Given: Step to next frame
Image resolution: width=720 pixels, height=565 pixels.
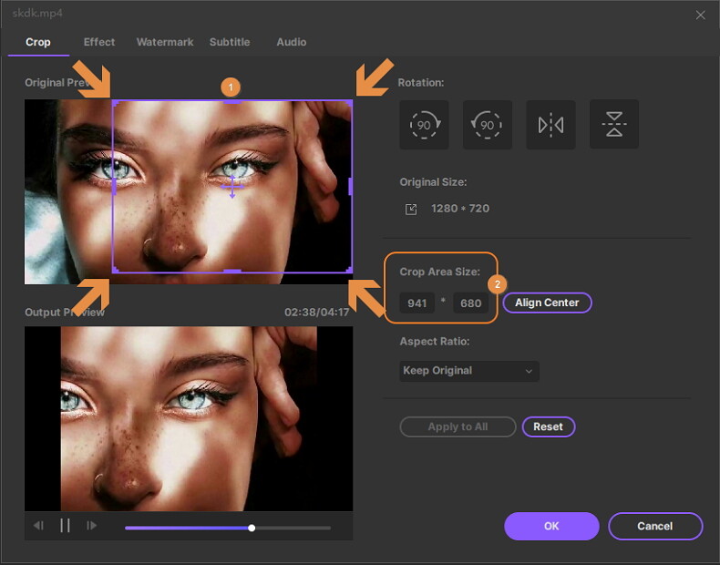Looking at the screenshot, I should (x=91, y=526).
